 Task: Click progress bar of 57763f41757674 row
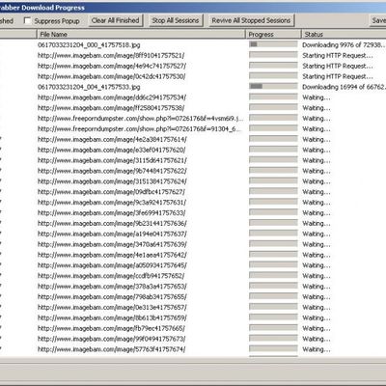[273, 348]
